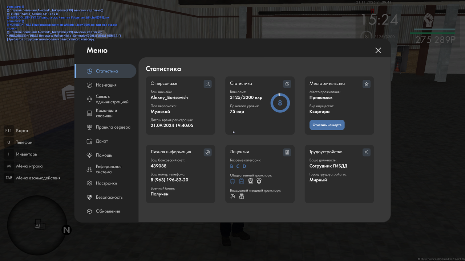The width and height of the screenshot is (465, 261).
Task: Click the chart icon in Статистика card
Action: tap(287, 84)
